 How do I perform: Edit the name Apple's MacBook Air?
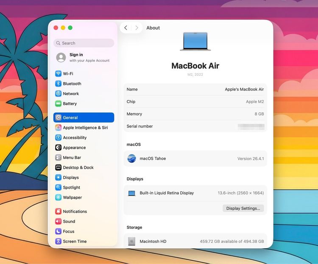pos(244,89)
